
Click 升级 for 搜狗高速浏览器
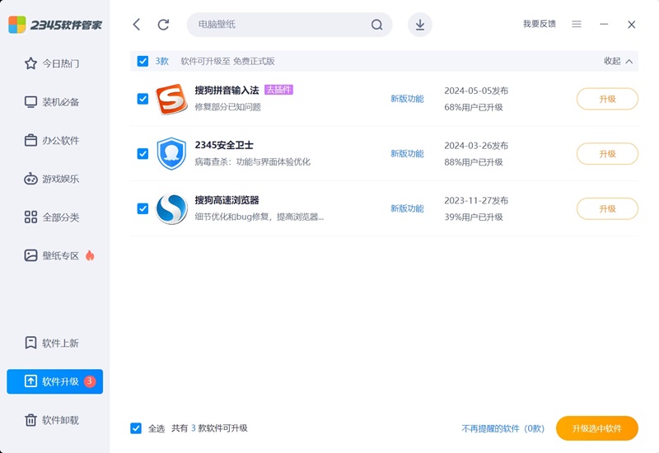[x=607, y=209]
